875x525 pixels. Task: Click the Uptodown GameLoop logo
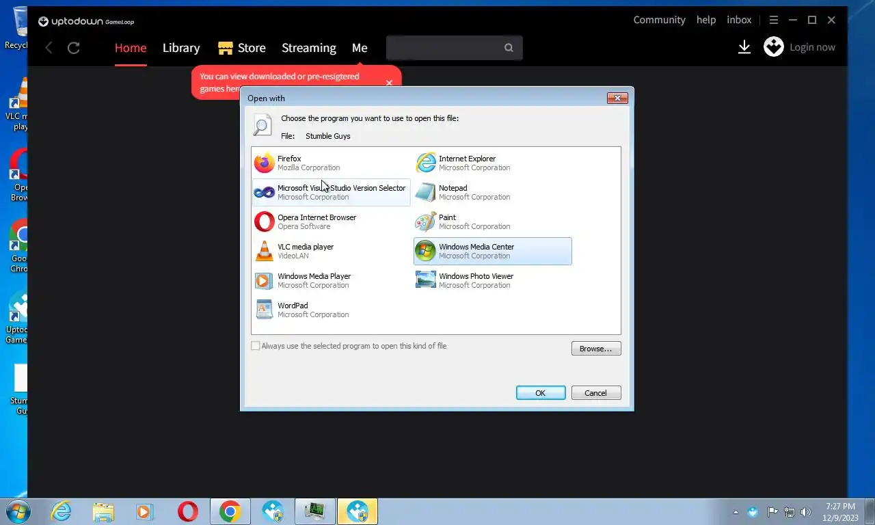[x=86, y=22]
